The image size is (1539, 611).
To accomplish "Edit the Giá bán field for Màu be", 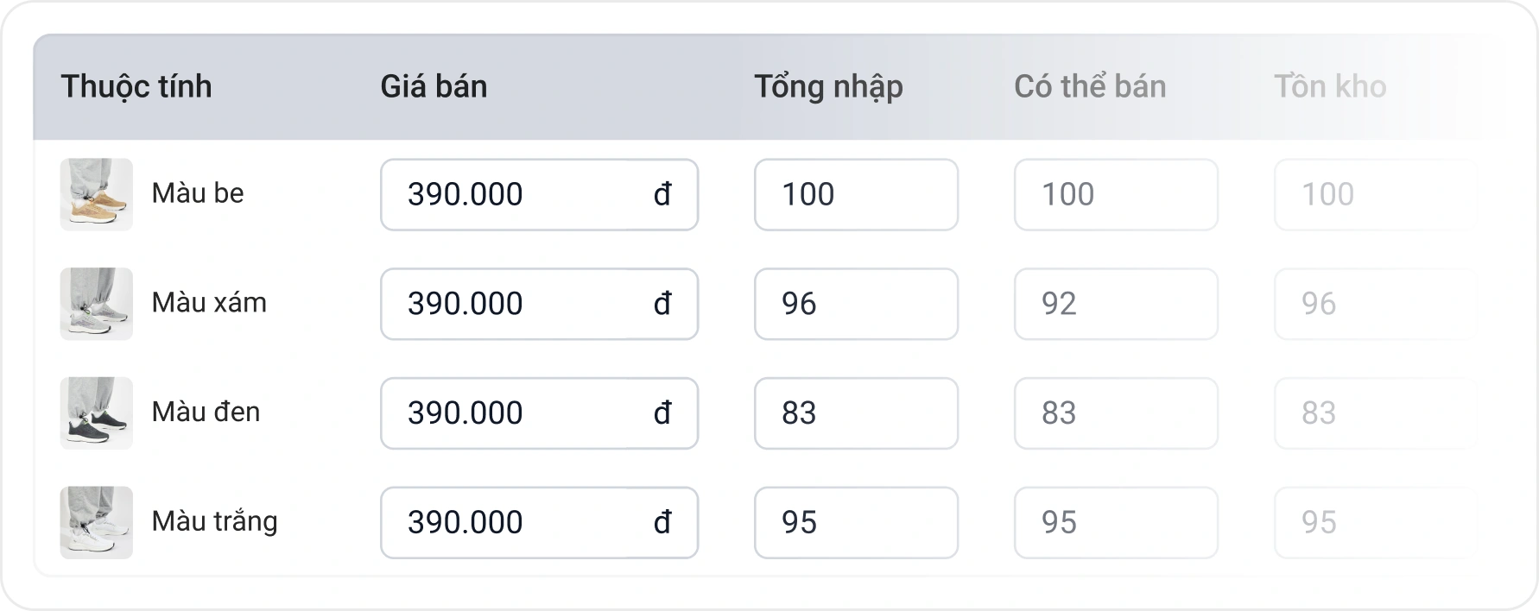I will (539, 194).
